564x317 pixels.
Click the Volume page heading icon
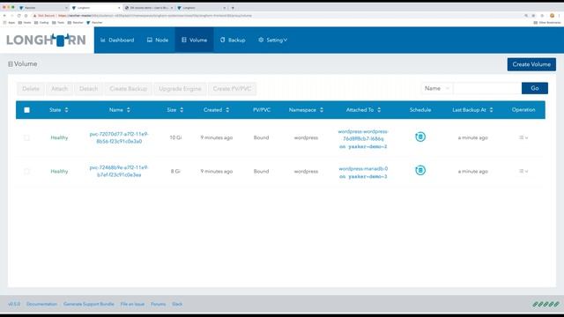[x=10, y=64]
